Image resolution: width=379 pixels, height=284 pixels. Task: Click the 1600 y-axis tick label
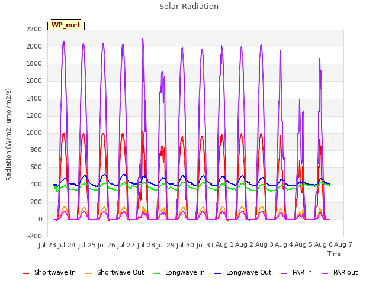(34, 81)
